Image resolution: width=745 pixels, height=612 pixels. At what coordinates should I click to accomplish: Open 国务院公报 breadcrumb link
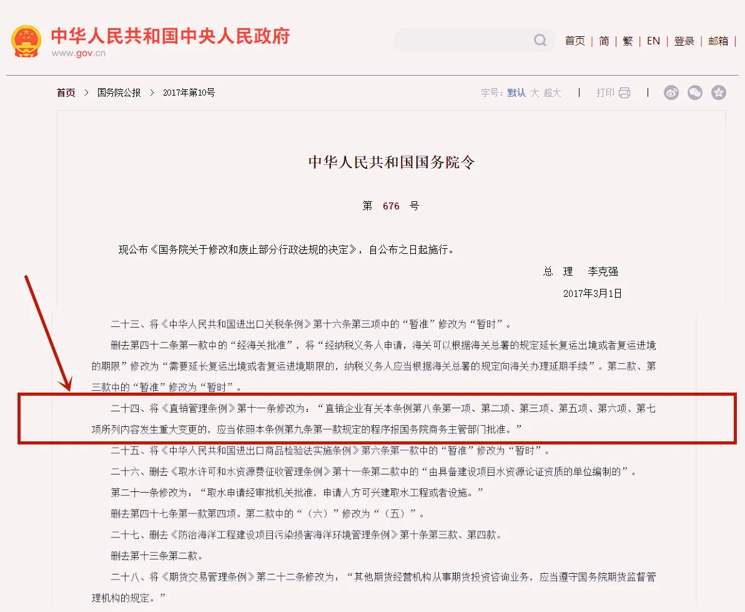coord(119,93)
